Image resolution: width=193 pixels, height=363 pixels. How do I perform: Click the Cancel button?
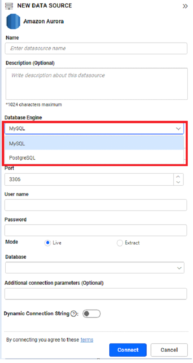point(169,350)
